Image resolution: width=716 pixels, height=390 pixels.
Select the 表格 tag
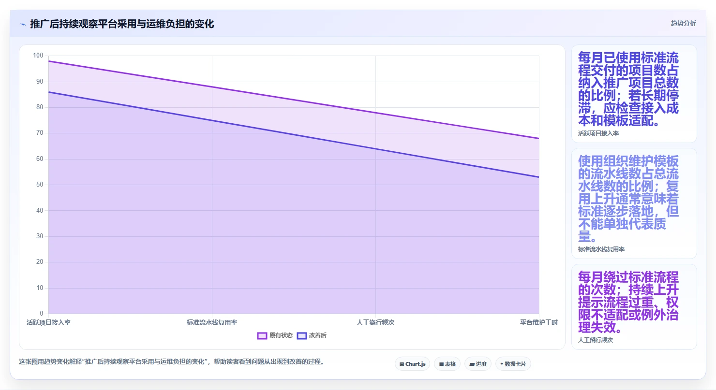[x=447, y=364]
